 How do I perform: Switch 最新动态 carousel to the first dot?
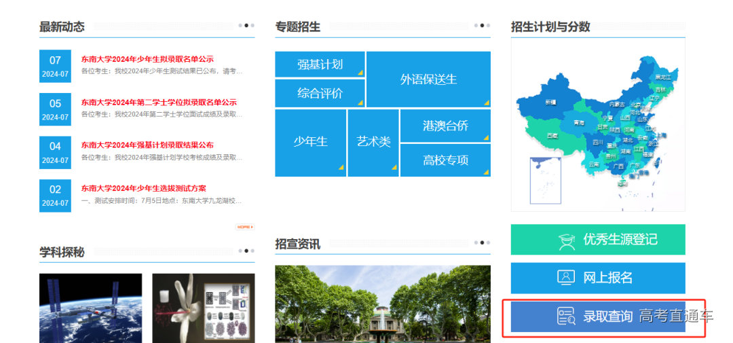coord(240,26)
